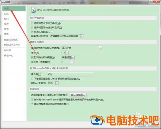The height and width of the screenshot is (129, 161).
Task: Increase 包含的工作表数(S) with up arrow
Action: (72, 61)
